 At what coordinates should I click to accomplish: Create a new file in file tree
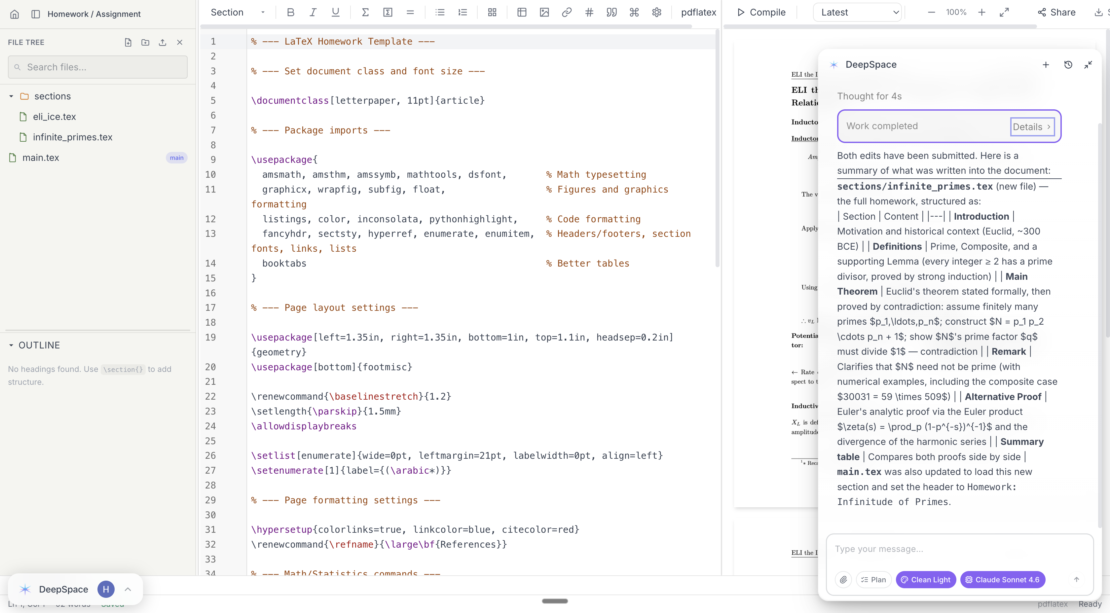[x=128, y=42]
